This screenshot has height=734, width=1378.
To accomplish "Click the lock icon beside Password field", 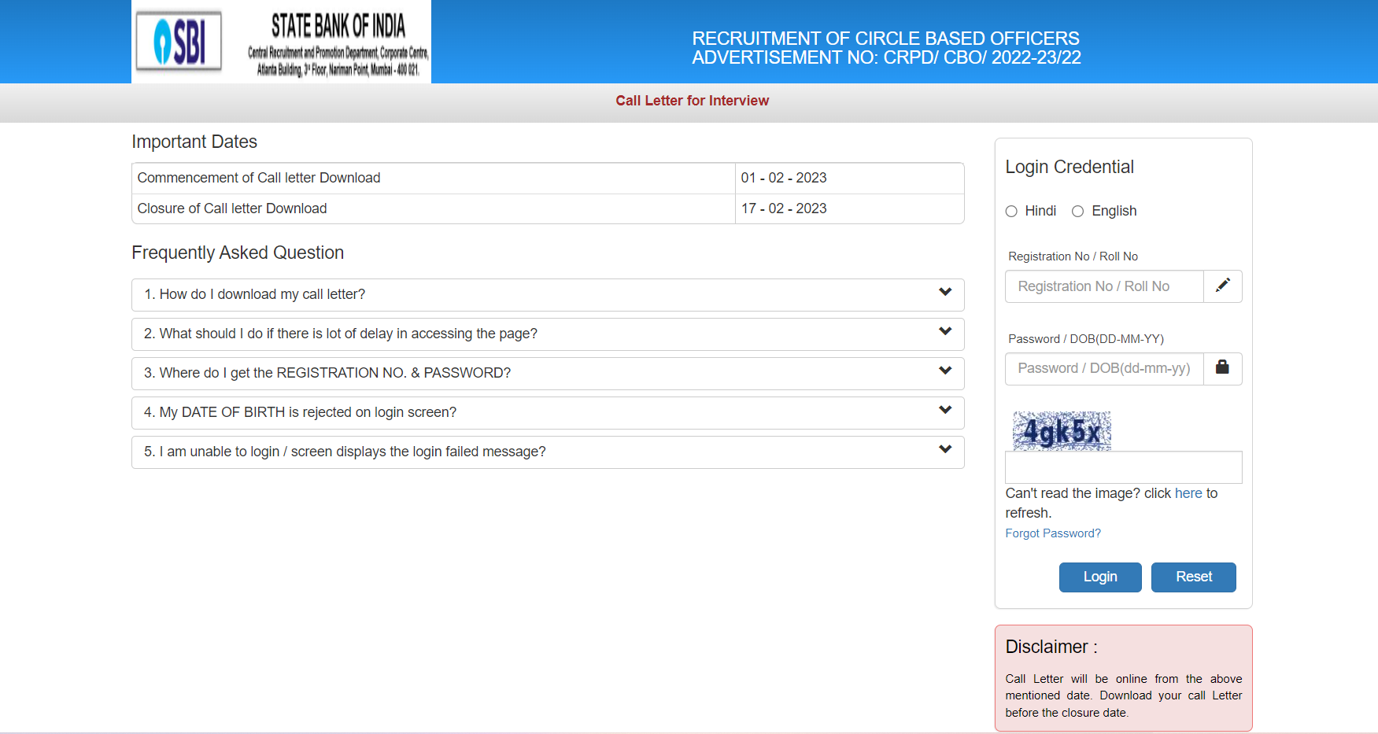I will 1222,368.
